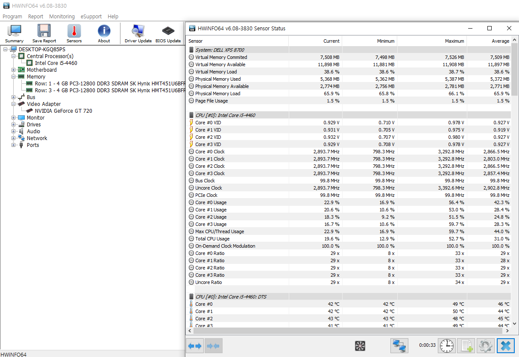
Task: Click the CPU [#0] Intel Core i5-4460 section icon
Action: click(x=191, y=115)
